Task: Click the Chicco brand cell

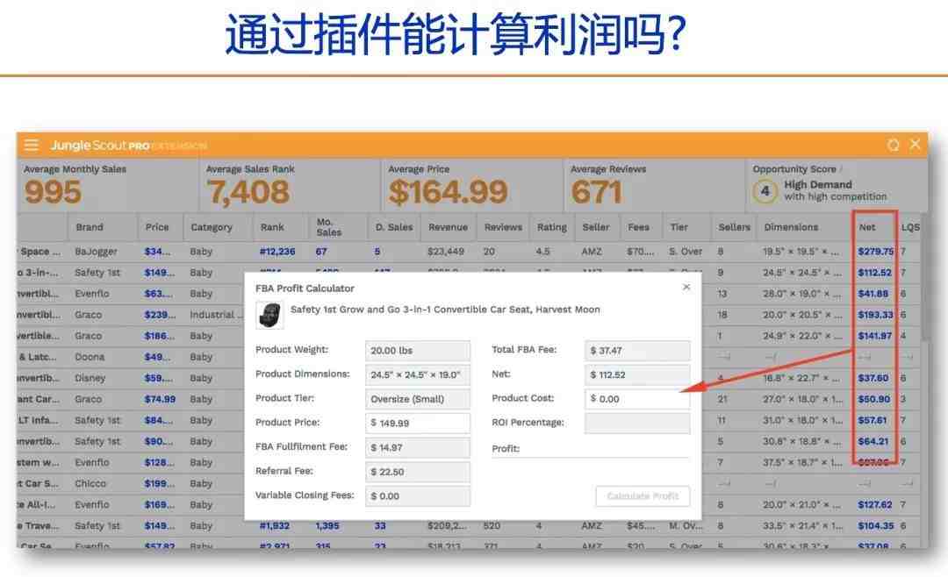Action: (90, 483)
